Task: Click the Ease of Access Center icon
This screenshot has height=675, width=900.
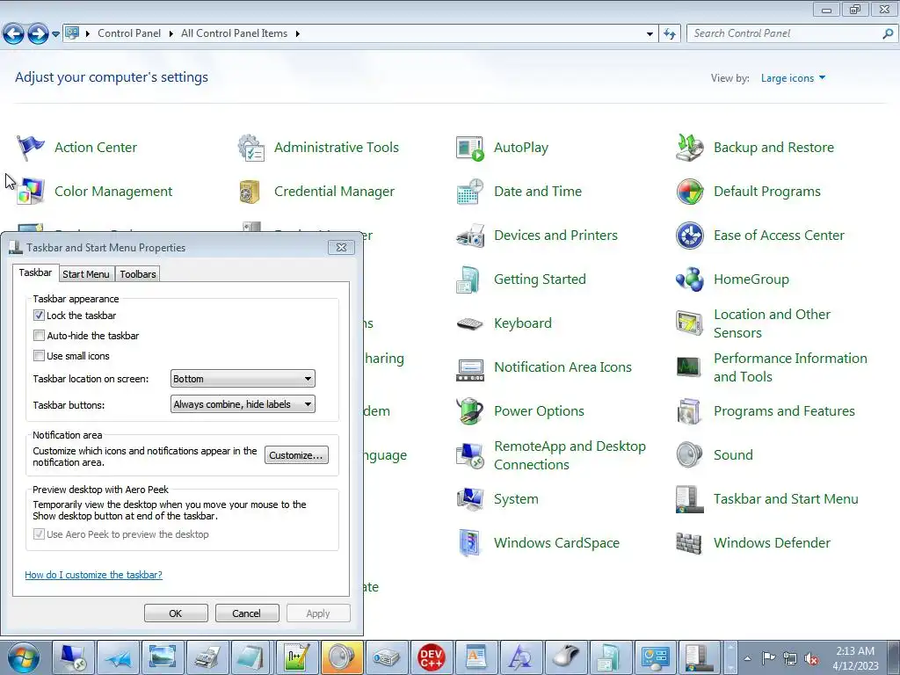Action: (x=689, y=236)
